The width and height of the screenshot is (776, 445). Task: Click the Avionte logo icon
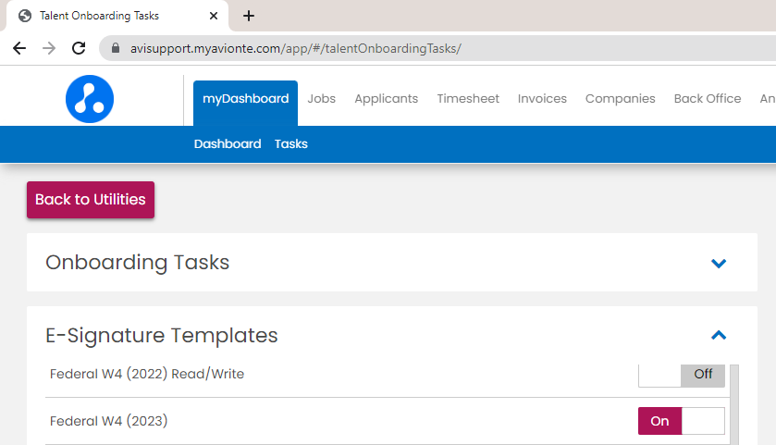[90, 99]
